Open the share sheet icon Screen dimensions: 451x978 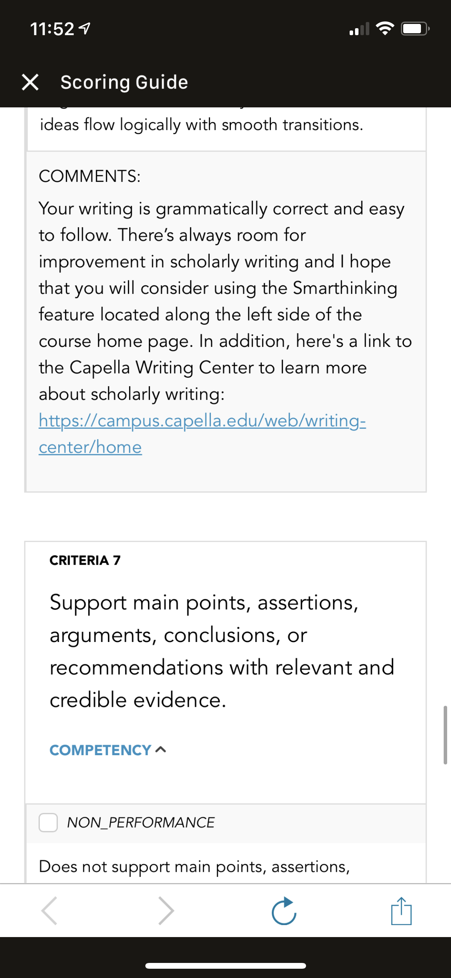401,911
